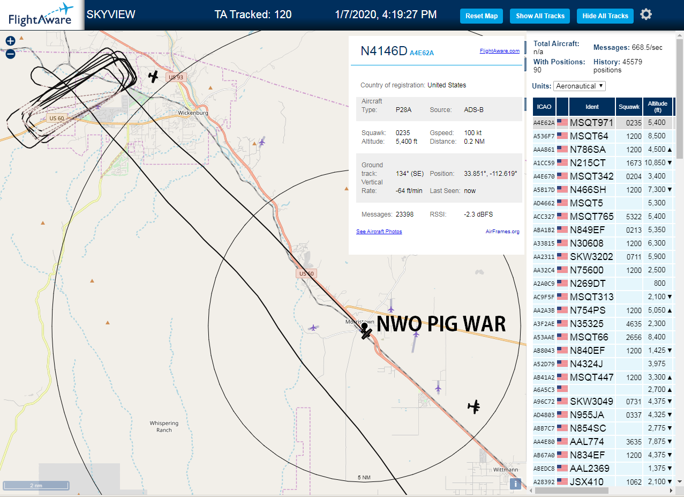Select purple aircraft west of Morristown
Image resolution: width=684 pixels, height=497 pixels.
coord(313,327)
